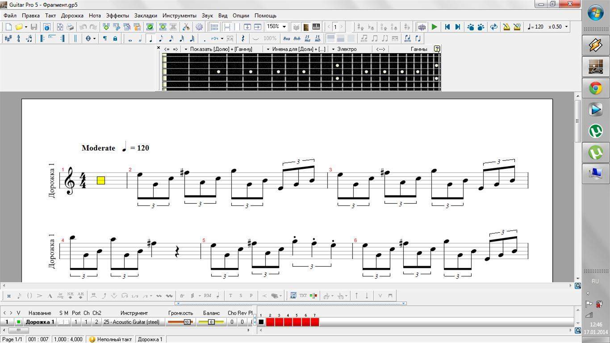The height and width of the screenshot is (343, 610).
Task: Click the Гаммы scales button
Action: (x=418, y=49)
